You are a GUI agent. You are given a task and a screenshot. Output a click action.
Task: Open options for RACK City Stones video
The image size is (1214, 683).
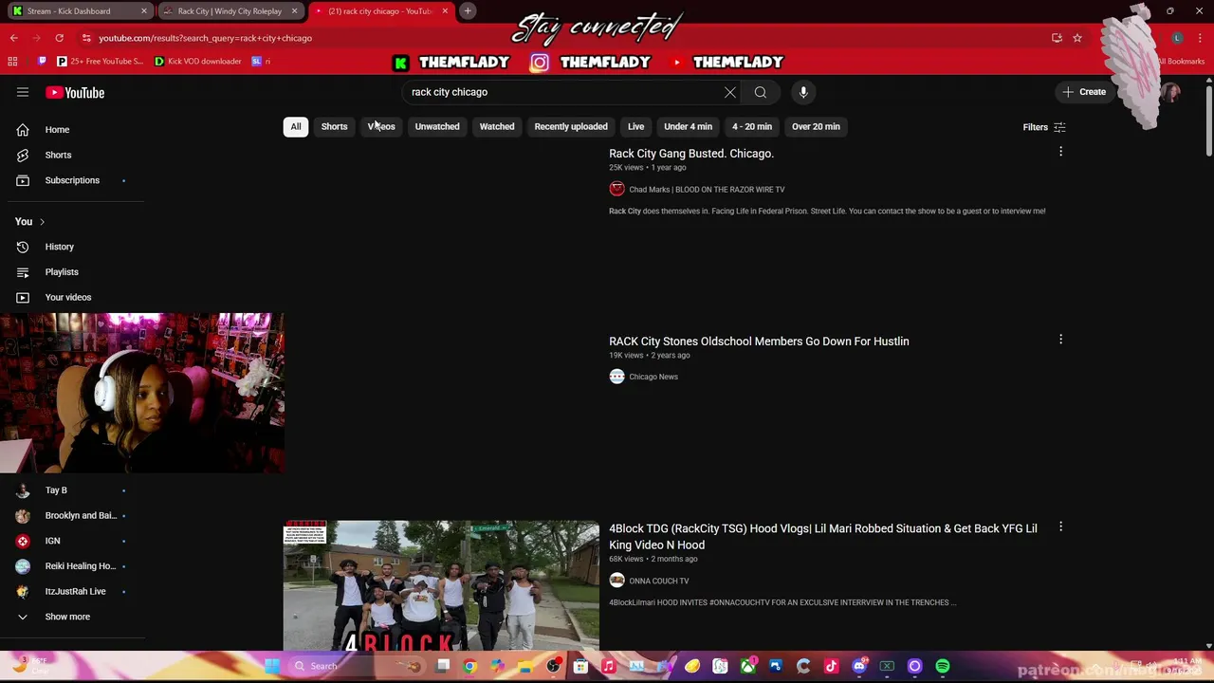point(1060,340)
